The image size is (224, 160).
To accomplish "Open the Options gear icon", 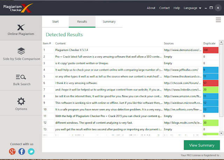I will [x=21, y=101].
